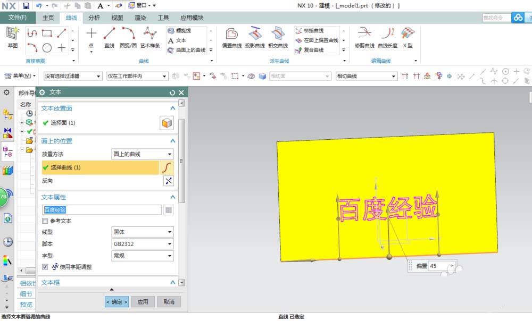Screen dimensions: 532x321
Task: Select the Line (直线) curve tool
Action: 109,38
